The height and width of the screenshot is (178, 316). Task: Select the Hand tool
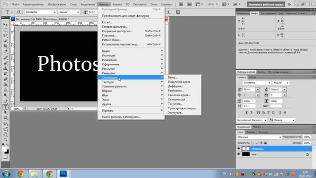click(5, 134)
